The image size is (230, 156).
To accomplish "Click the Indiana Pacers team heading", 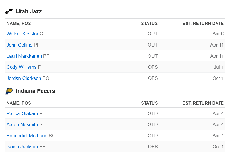I will coord(36,91).
